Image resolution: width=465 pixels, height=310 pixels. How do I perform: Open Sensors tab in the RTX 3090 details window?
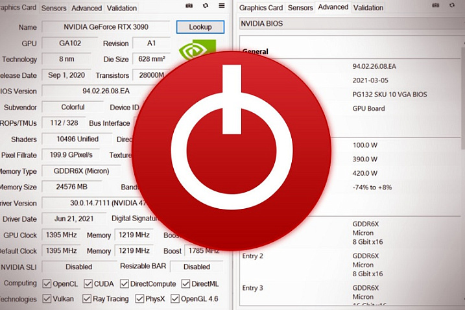54,8
